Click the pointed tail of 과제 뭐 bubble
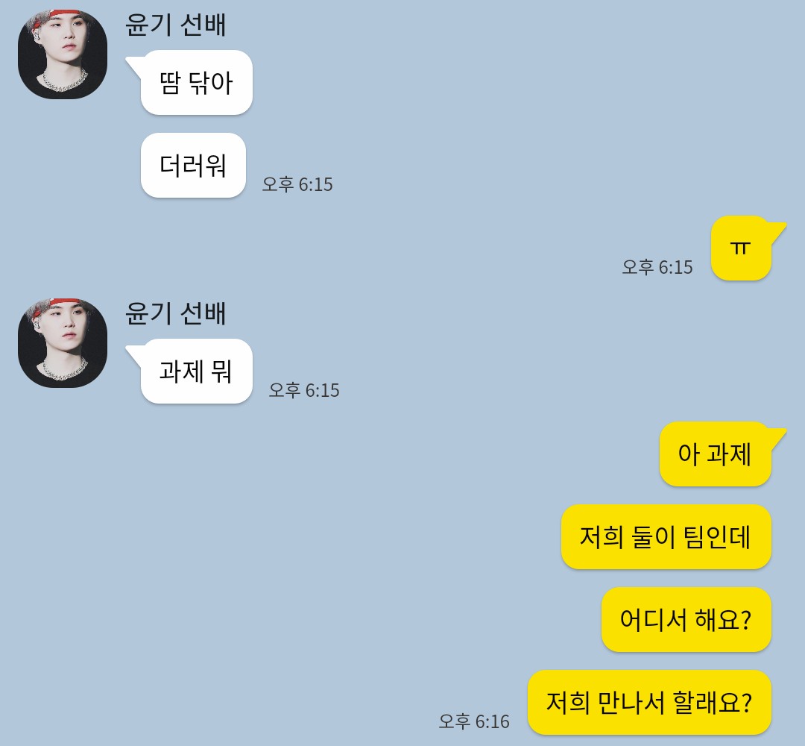The height and width of the screenshot is (746, 805). click(133, 354)
